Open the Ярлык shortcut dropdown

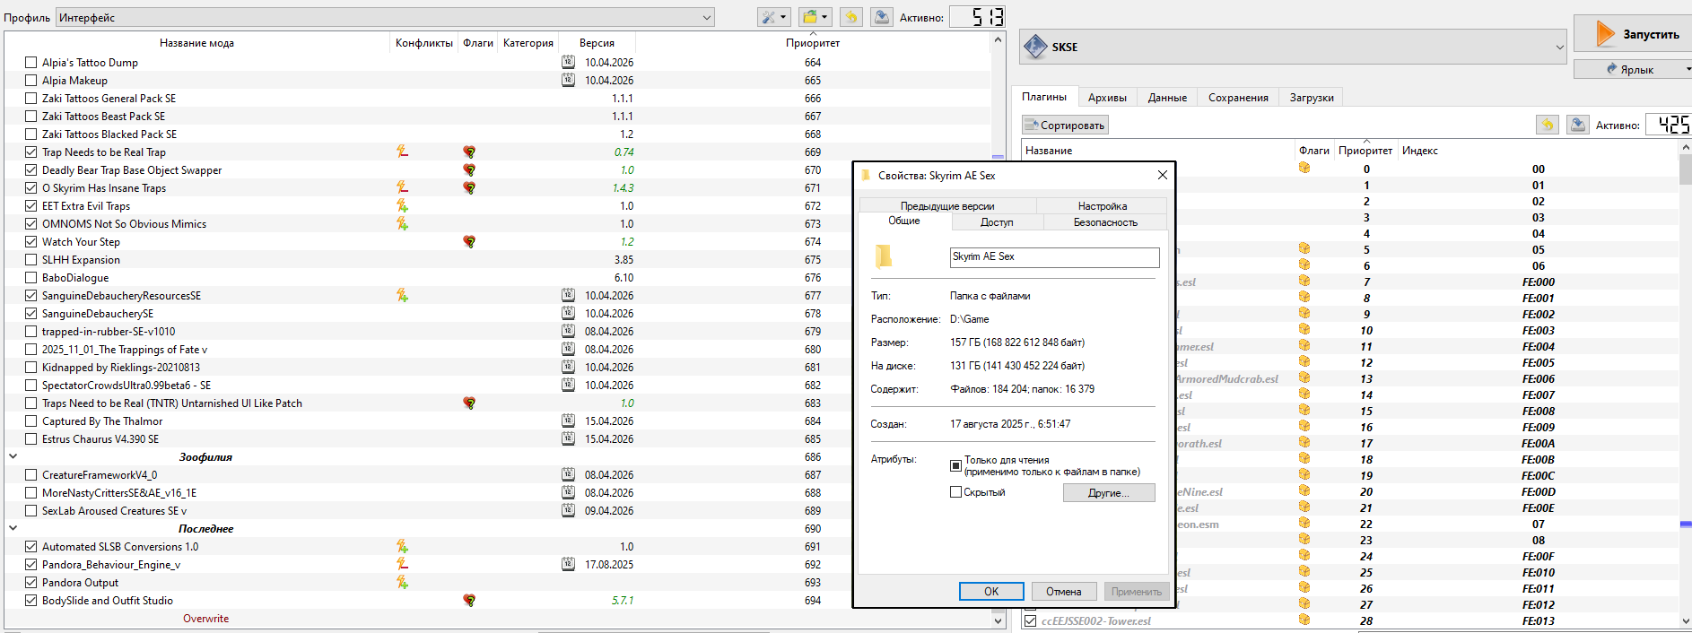click(x=1633, y=69)
